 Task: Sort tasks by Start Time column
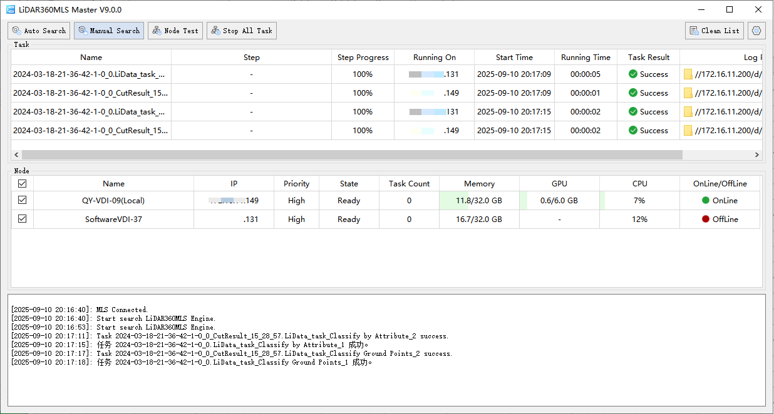pyautogui.click(x=514, y=58)
